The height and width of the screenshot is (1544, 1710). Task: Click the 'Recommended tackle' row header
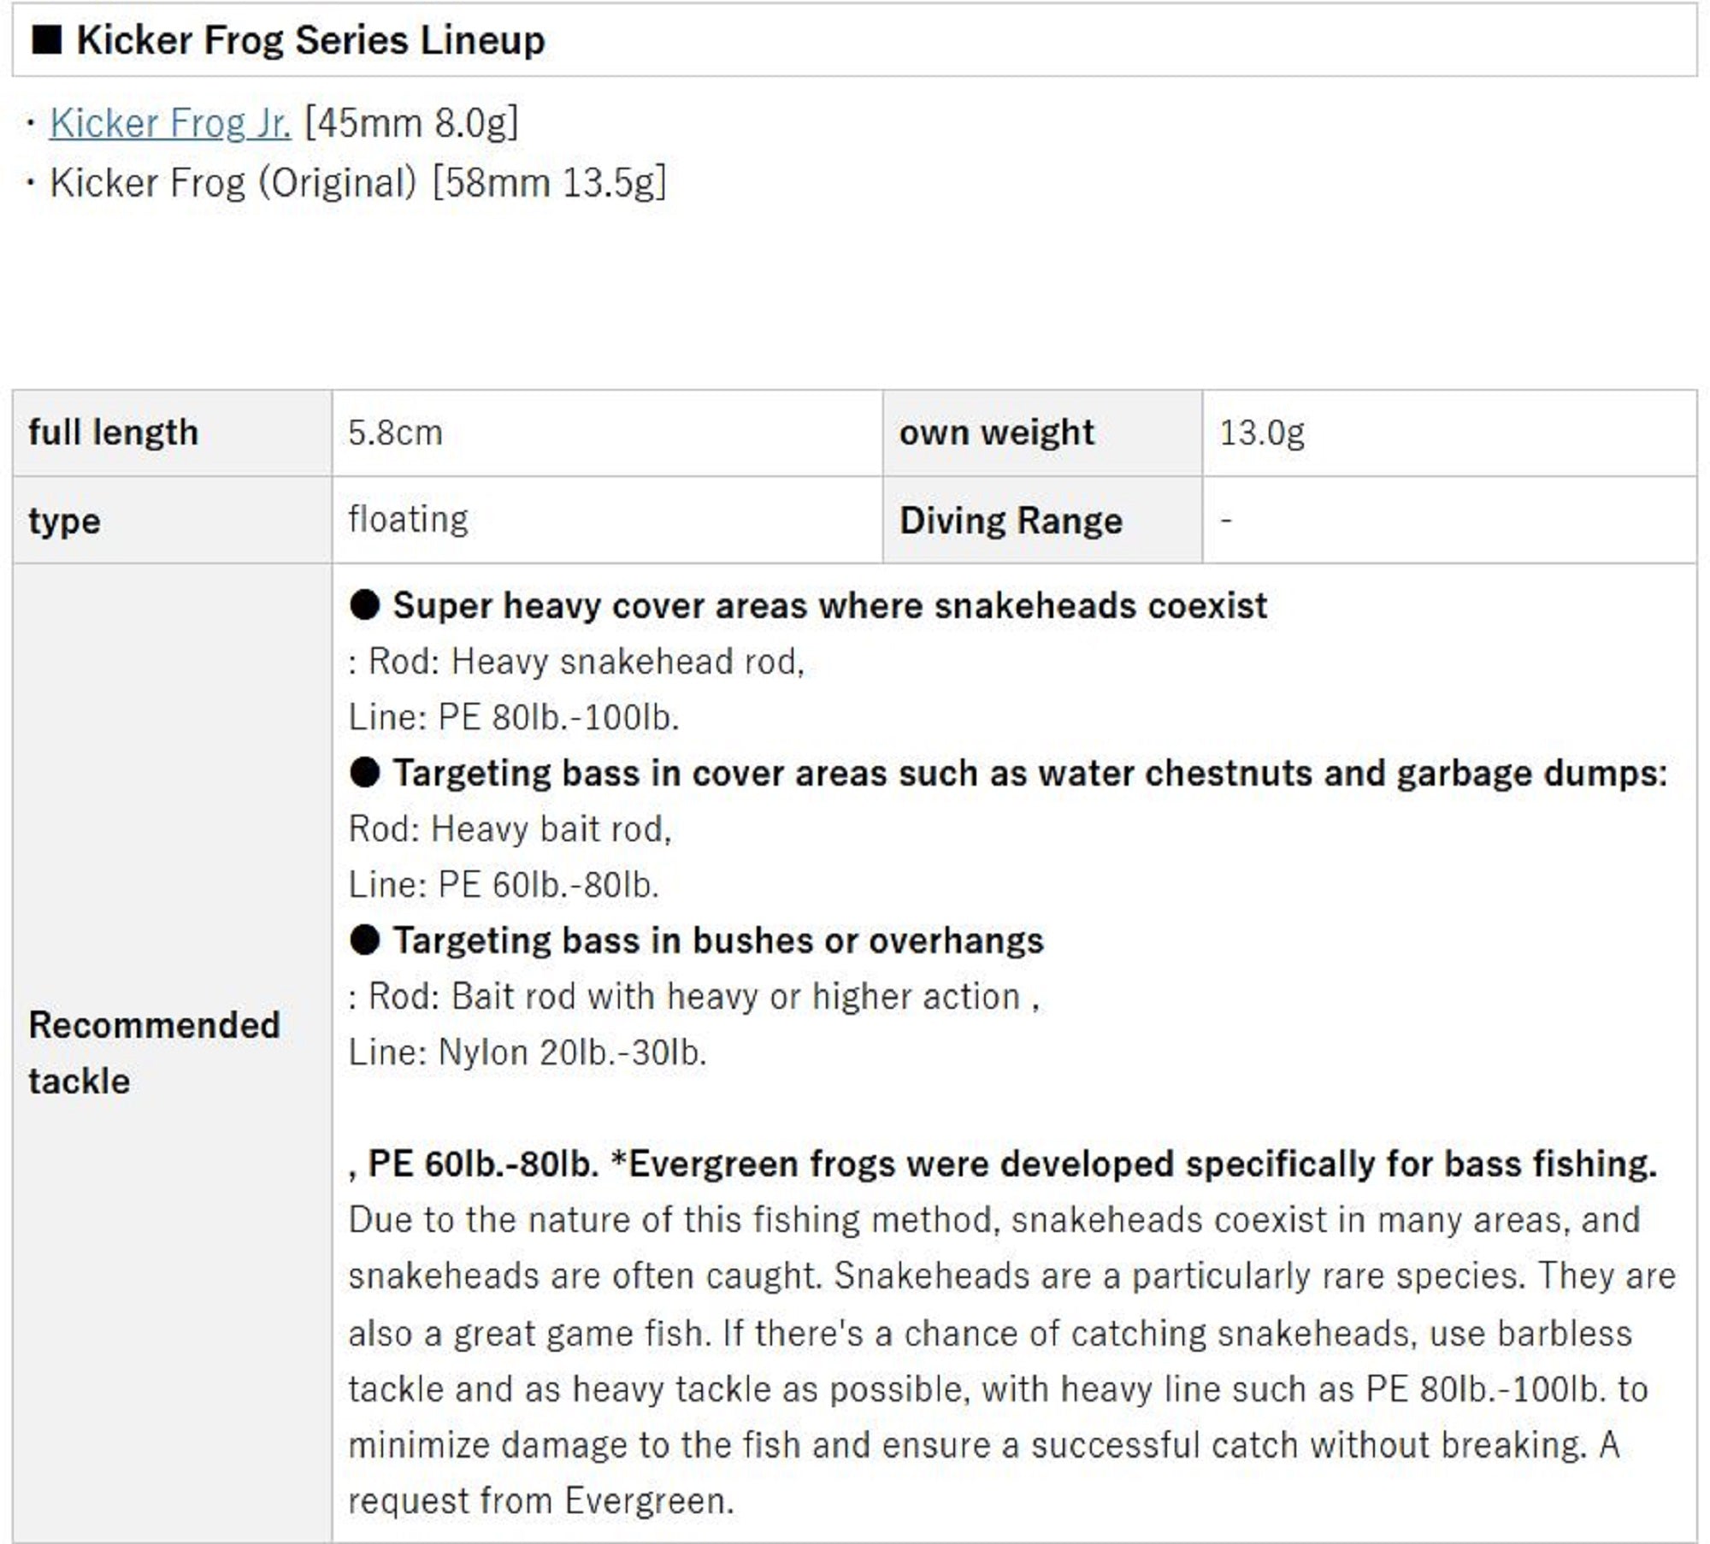click(x=172, y=1052)
